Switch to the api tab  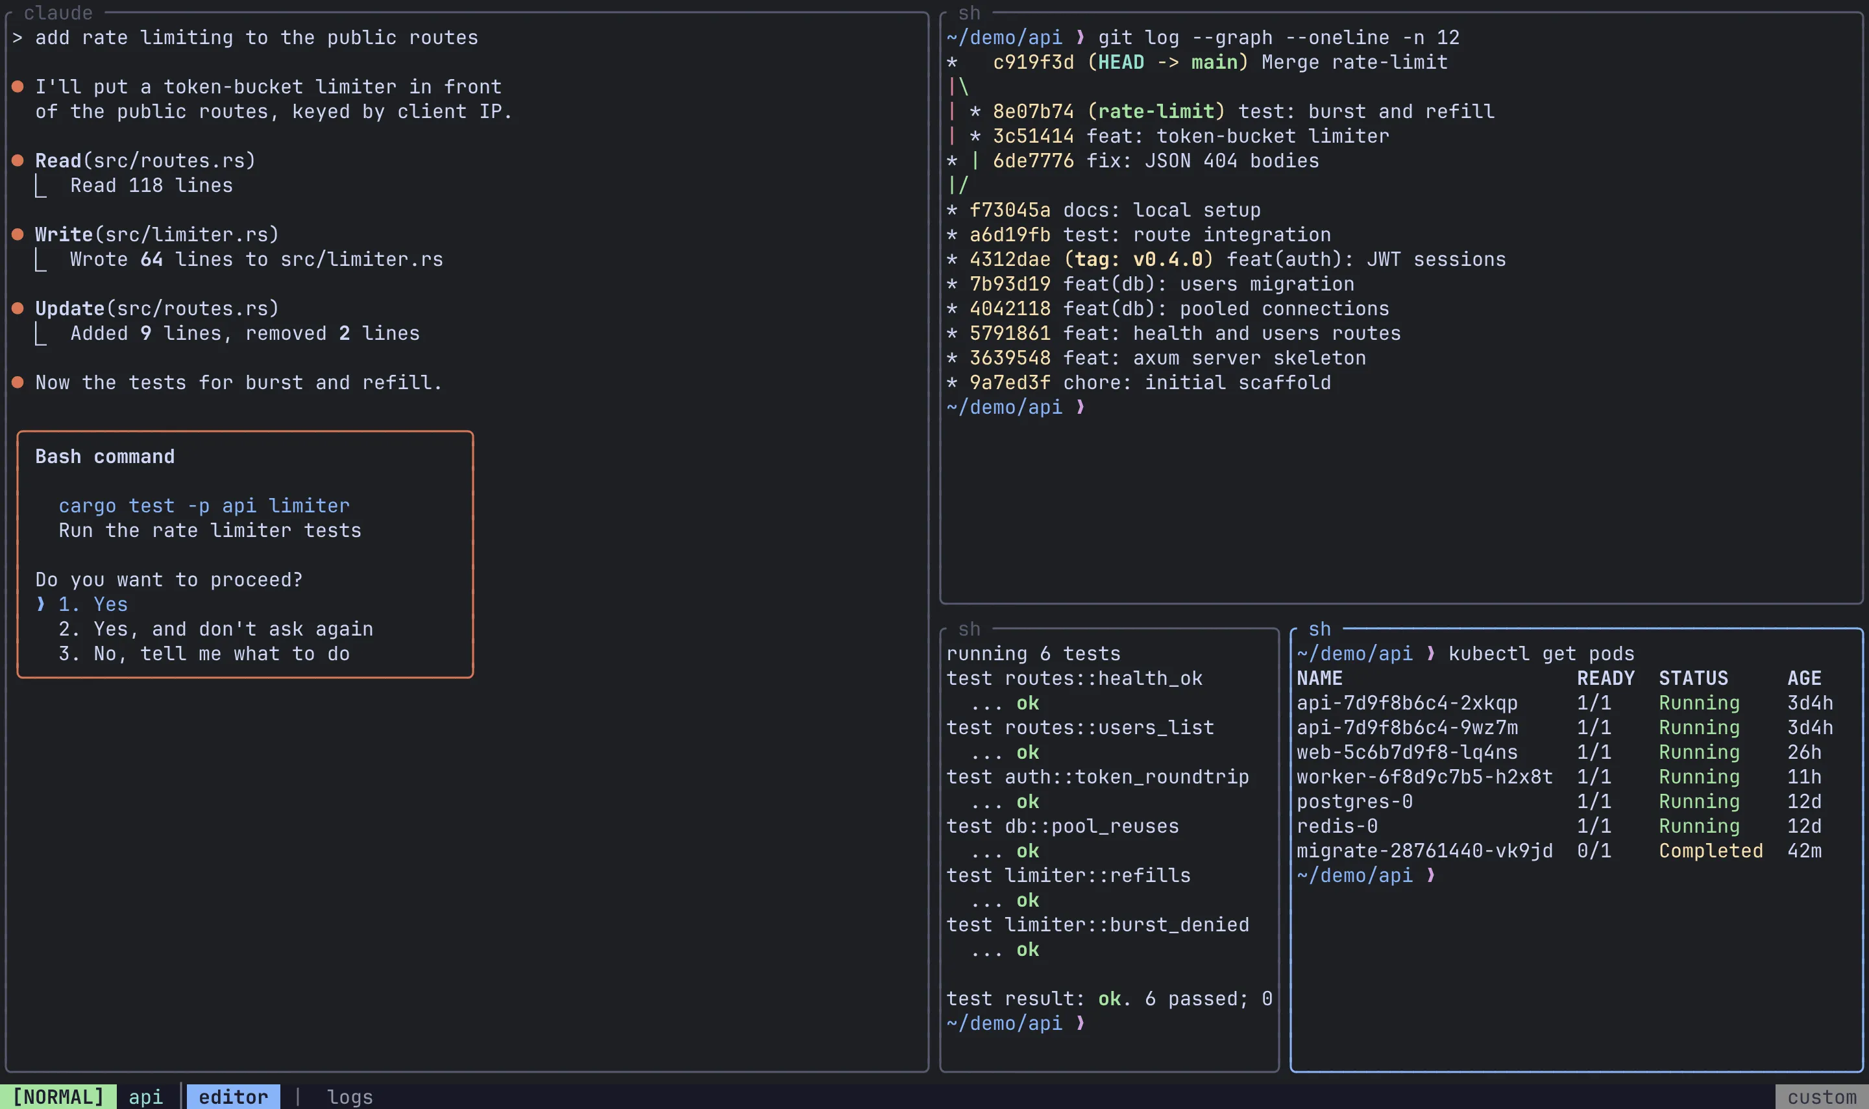click(x=146, y=1096)
